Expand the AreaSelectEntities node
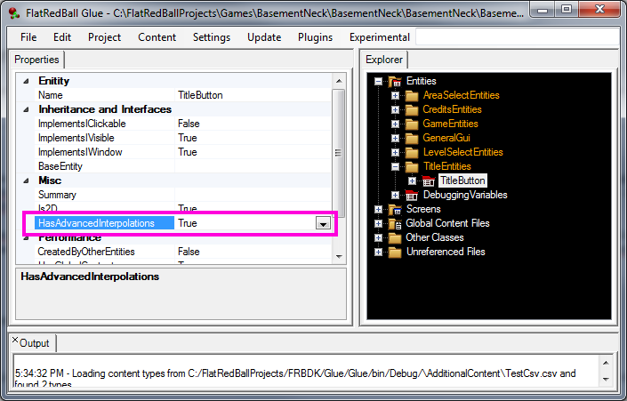Viewport: 627px width, 401px height. [395, 95]
